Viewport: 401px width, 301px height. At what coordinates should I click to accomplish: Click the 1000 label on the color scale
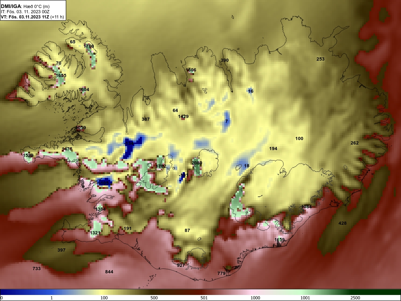255,298
